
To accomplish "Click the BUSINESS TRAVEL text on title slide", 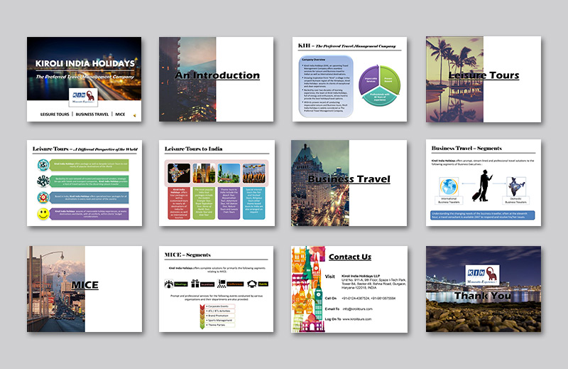I will point(92,114).
